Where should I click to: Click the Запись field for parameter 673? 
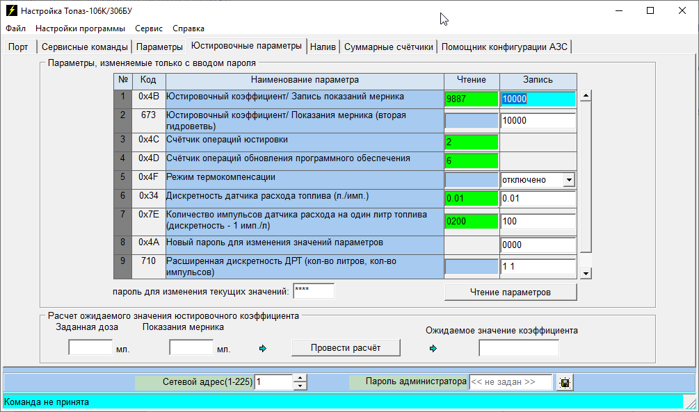538,121
